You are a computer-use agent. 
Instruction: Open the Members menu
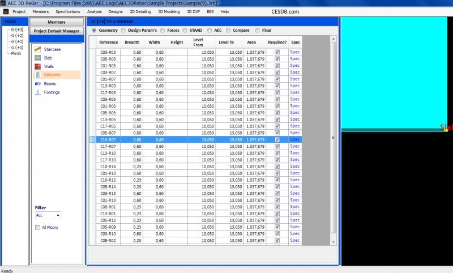click(x=40, y=11)
